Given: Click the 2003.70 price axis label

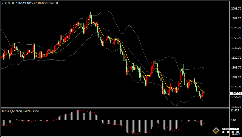Looking at the screenshot, I should (236, 9).
